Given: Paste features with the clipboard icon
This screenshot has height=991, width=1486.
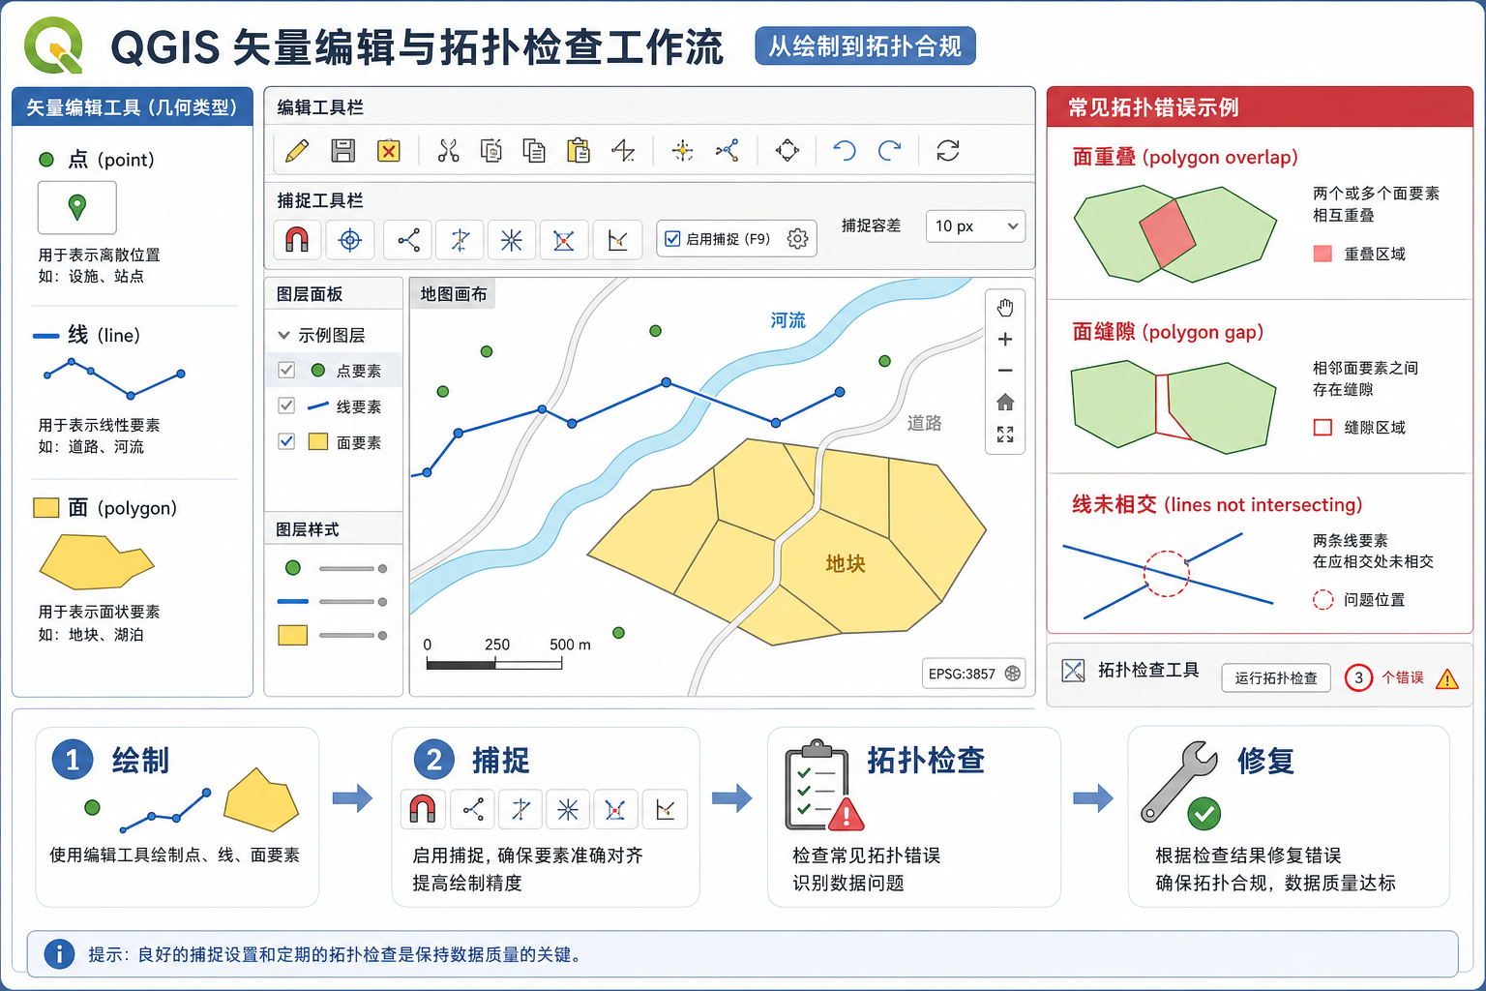Looking at the screenshot, I should [579, 151].
